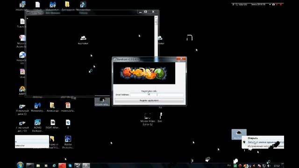
Task: Select the desktop file icon labeled 8
Action: [68, 124]
